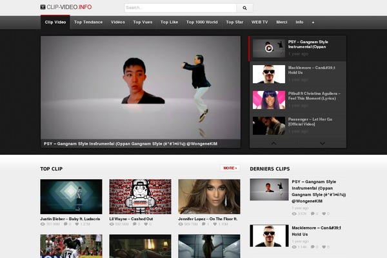This screenshot has height=258, width=387.
Task: Click Macklemore thumbnail in Derniers Clips
Action: (269, 236)
